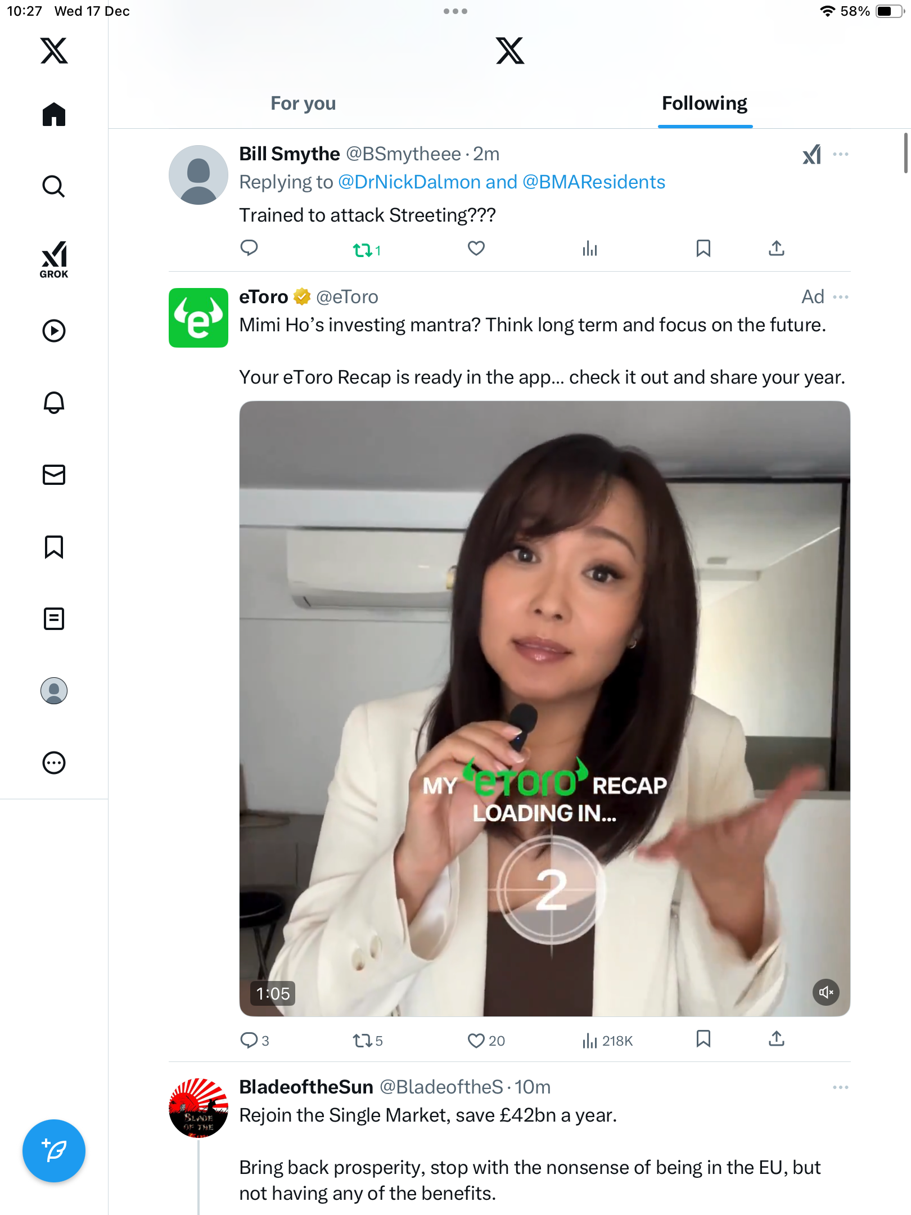Viewport: 911px width, 1215px height.
Task: Like the eToro ad post
Action: point(476,1041)
